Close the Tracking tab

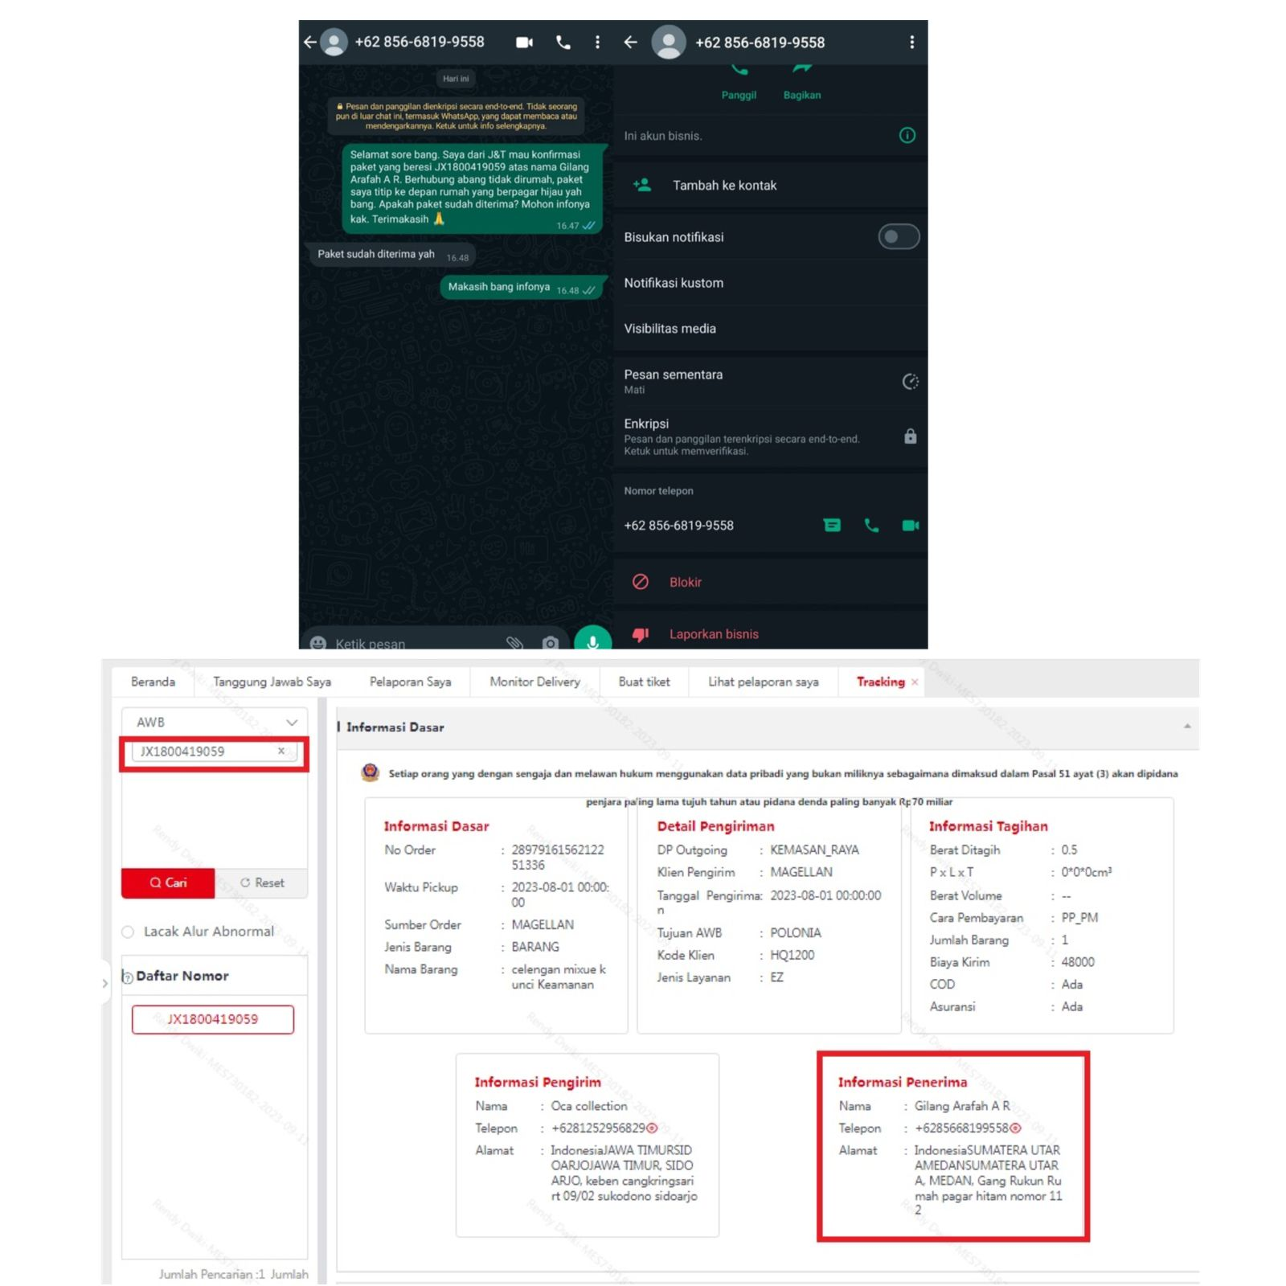[915, 682]
